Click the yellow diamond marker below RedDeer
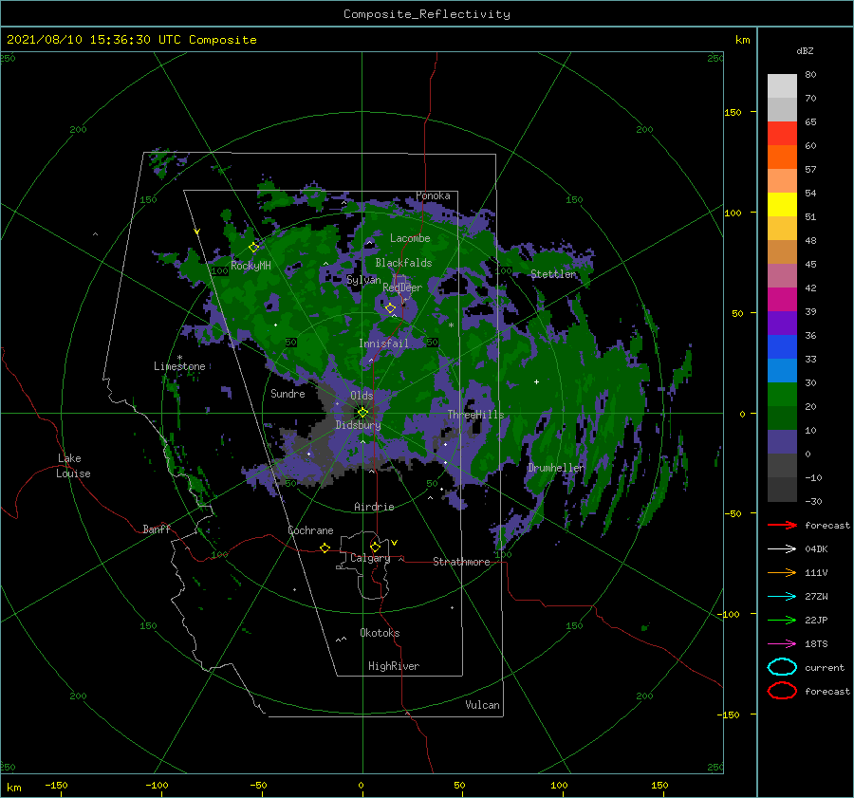The width and height of the screenshot is (854, 798). tap(390, 308)
